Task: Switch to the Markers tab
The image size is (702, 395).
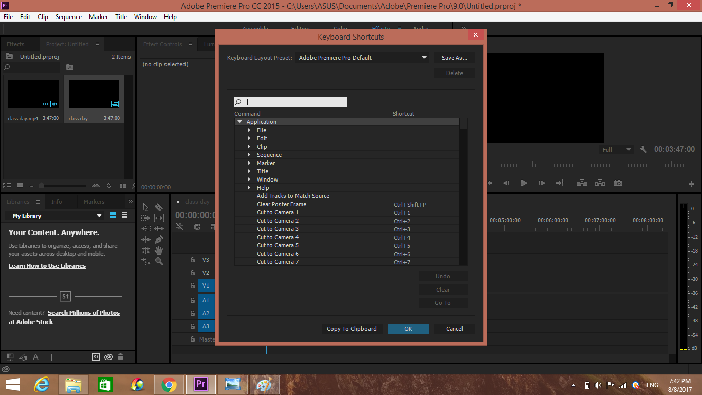Action: [94, 202]
